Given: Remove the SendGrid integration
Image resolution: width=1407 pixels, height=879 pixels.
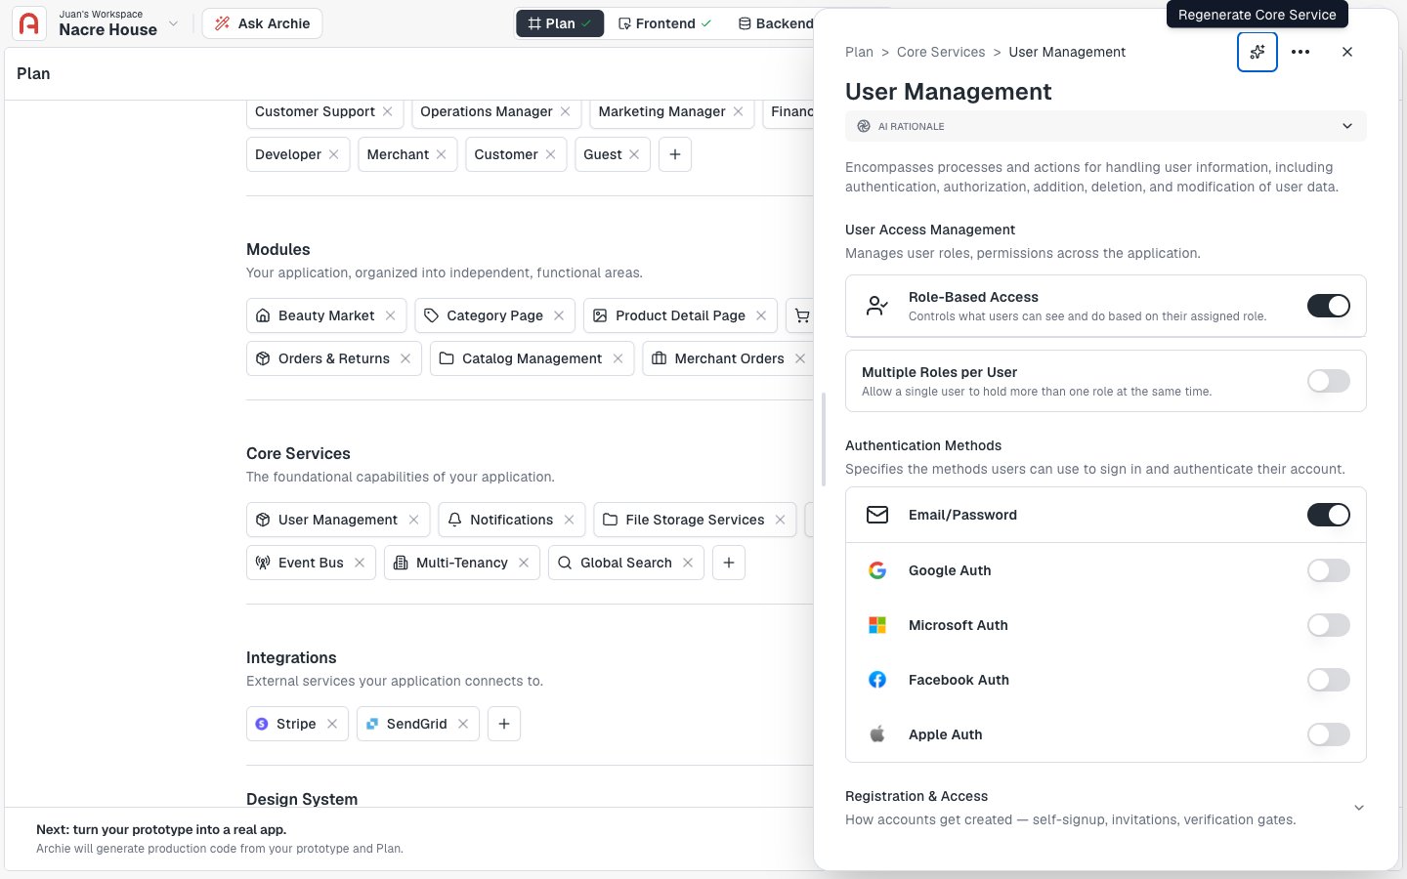Looking at the screenshot, I should click(463, 724).
